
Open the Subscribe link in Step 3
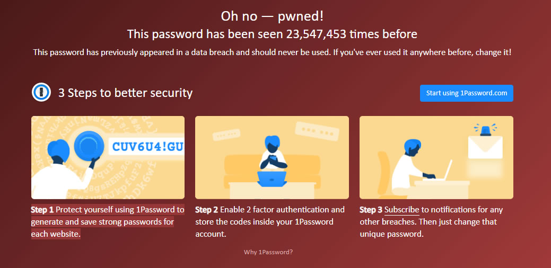[x=401, y=210]
